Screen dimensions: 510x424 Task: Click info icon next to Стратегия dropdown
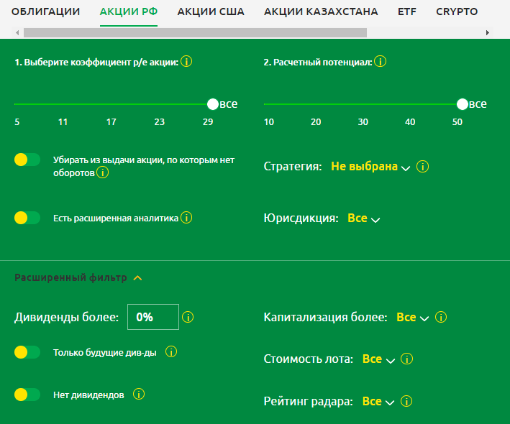(423, 167)
